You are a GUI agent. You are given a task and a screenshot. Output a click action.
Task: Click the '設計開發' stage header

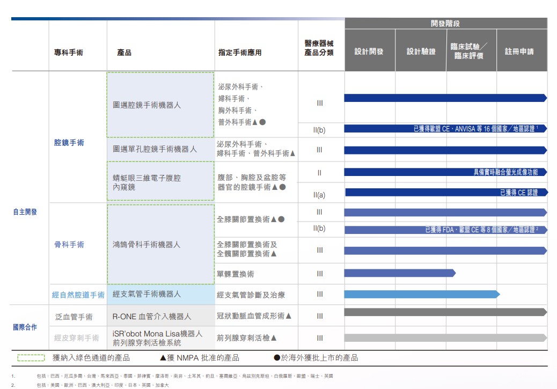369,52
